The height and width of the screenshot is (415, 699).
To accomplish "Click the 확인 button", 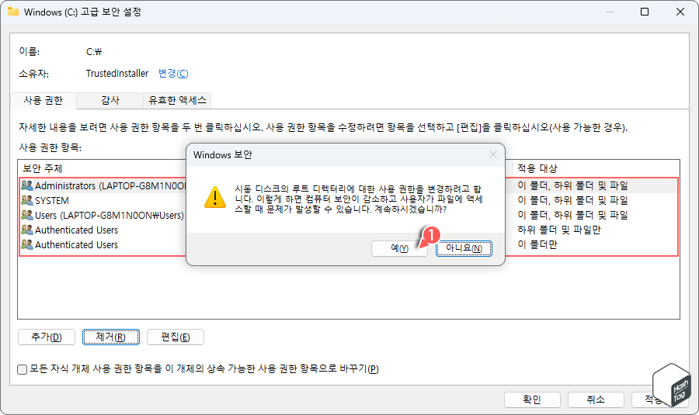I will coord(532,399).
